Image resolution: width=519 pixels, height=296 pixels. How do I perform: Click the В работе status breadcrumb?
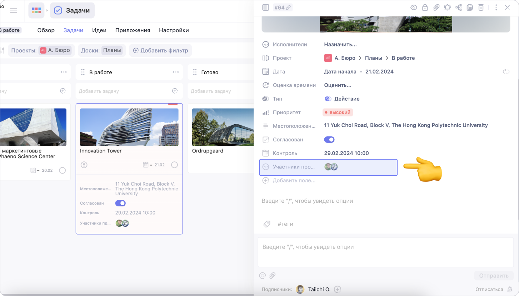[x=403, y=58]
